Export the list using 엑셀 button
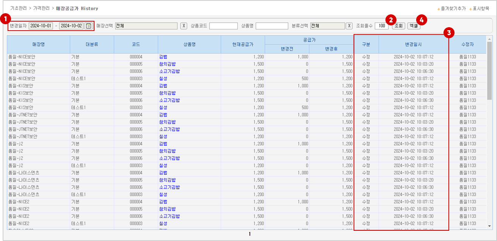Screen dimensions: 497x241 click(x=414, y=26)
